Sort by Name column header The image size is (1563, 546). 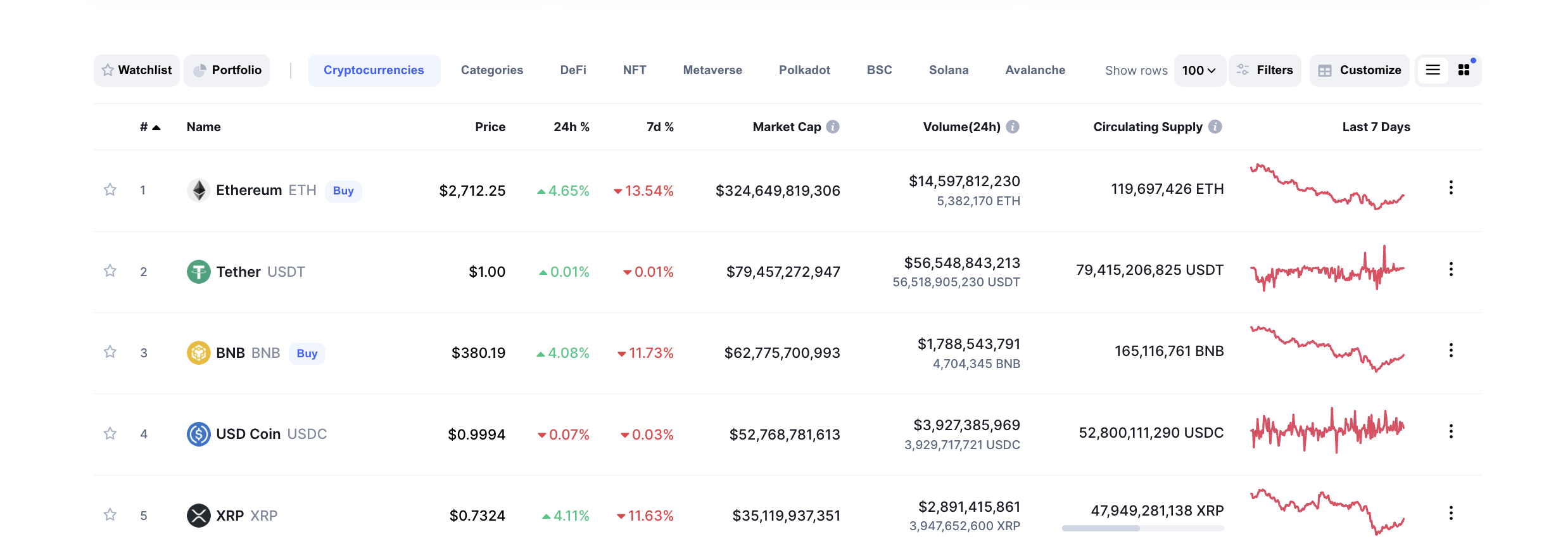(x=204, y=127)
